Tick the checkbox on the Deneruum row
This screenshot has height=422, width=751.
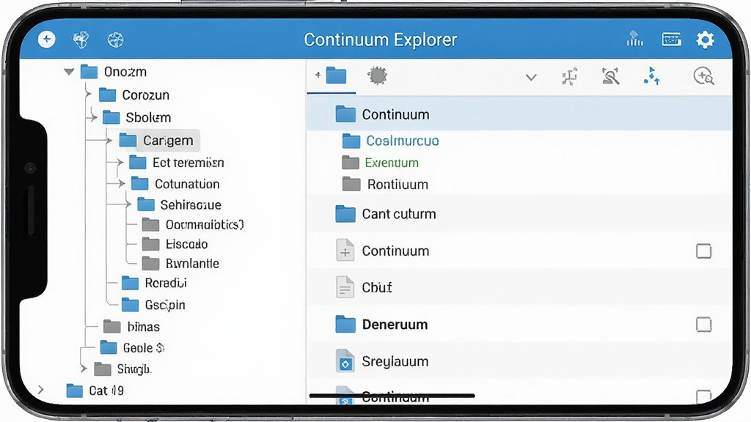[x=703, y=325]
